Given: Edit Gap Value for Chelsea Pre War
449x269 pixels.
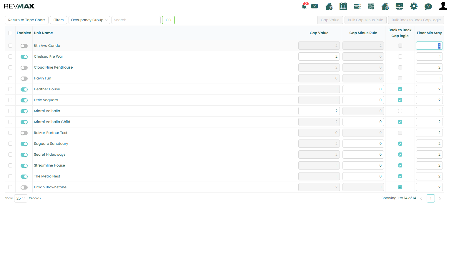Looking at the screenshot, I should coord(319,57).
